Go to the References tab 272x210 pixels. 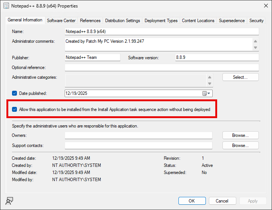(x=90, y=21)
